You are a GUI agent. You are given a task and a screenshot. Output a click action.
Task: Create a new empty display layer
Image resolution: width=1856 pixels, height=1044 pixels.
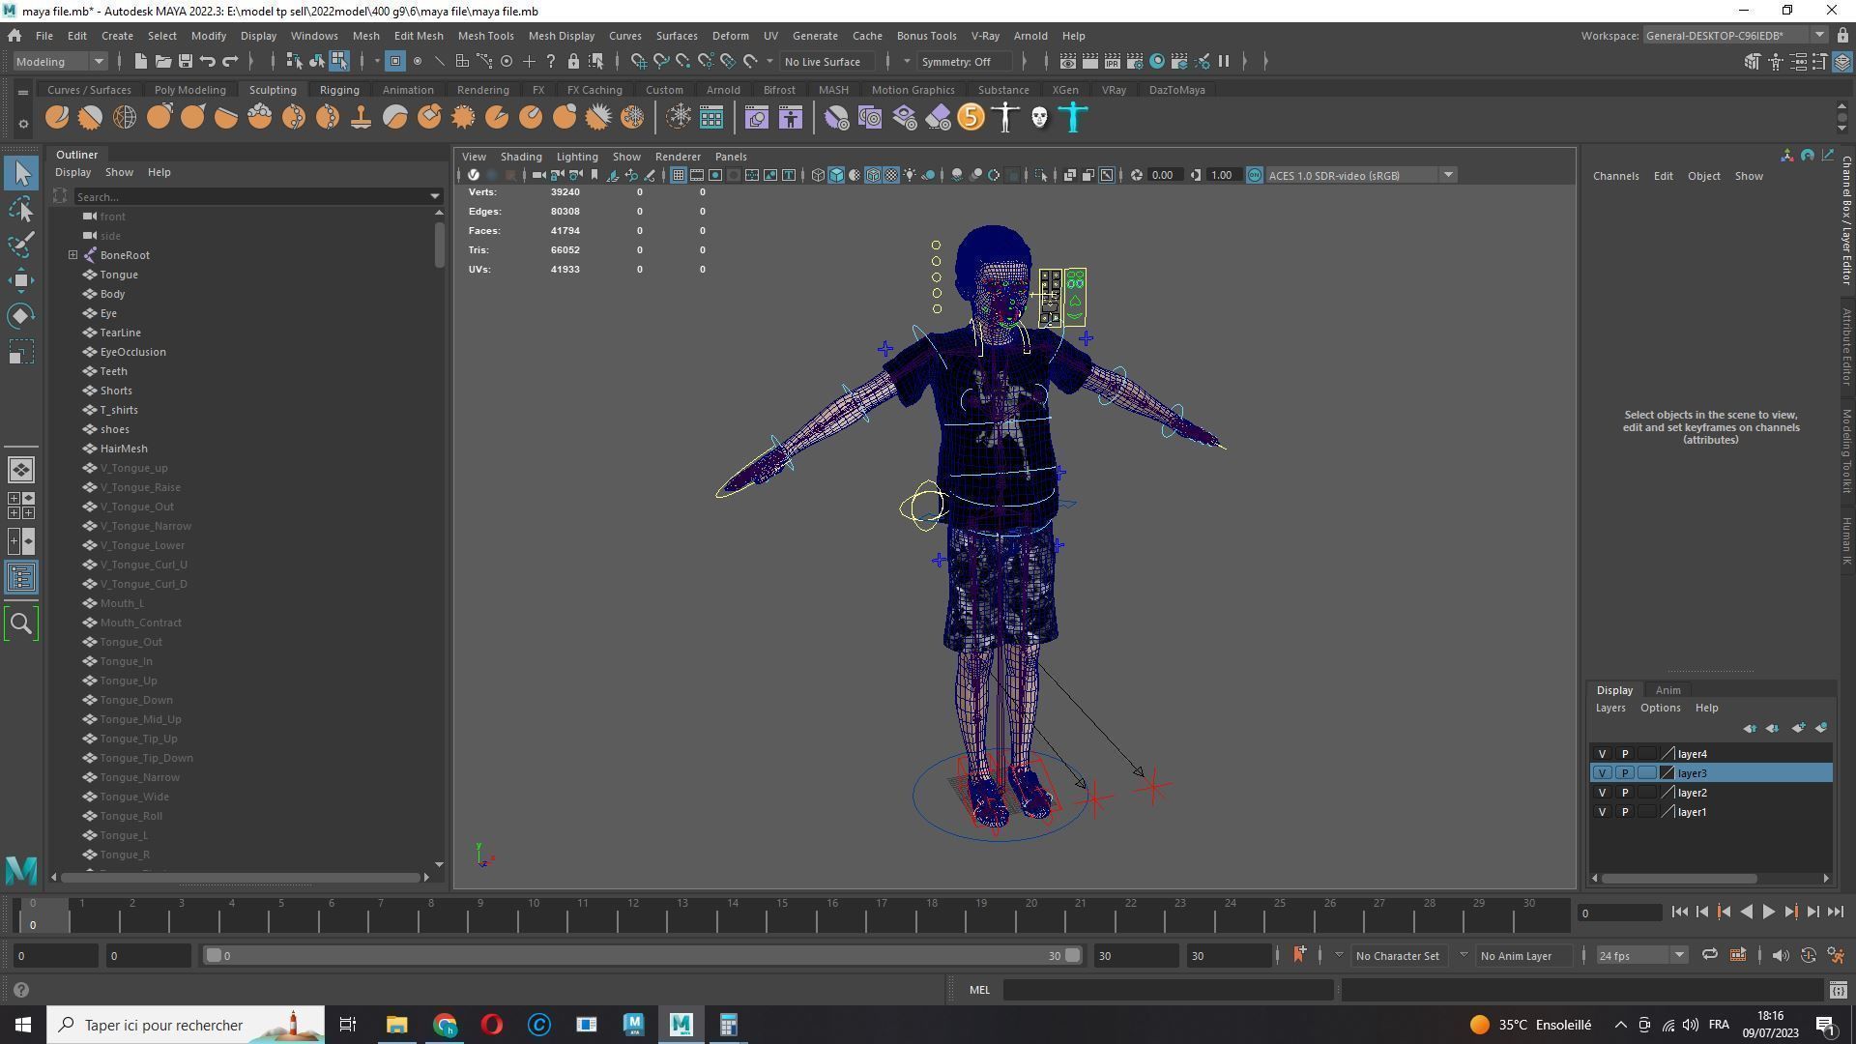coord(1798,728)
